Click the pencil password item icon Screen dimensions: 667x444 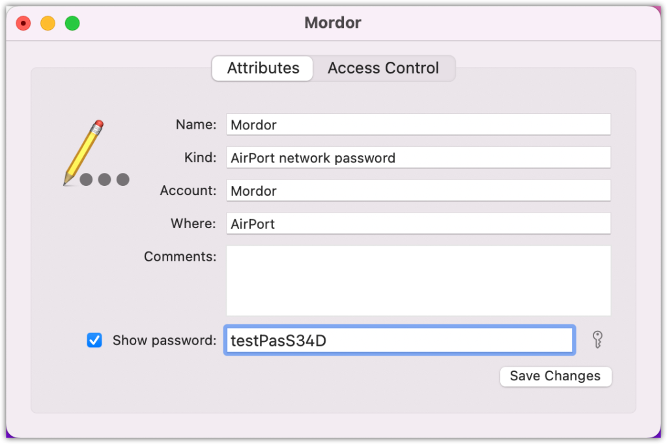click(x=96, y=153)
